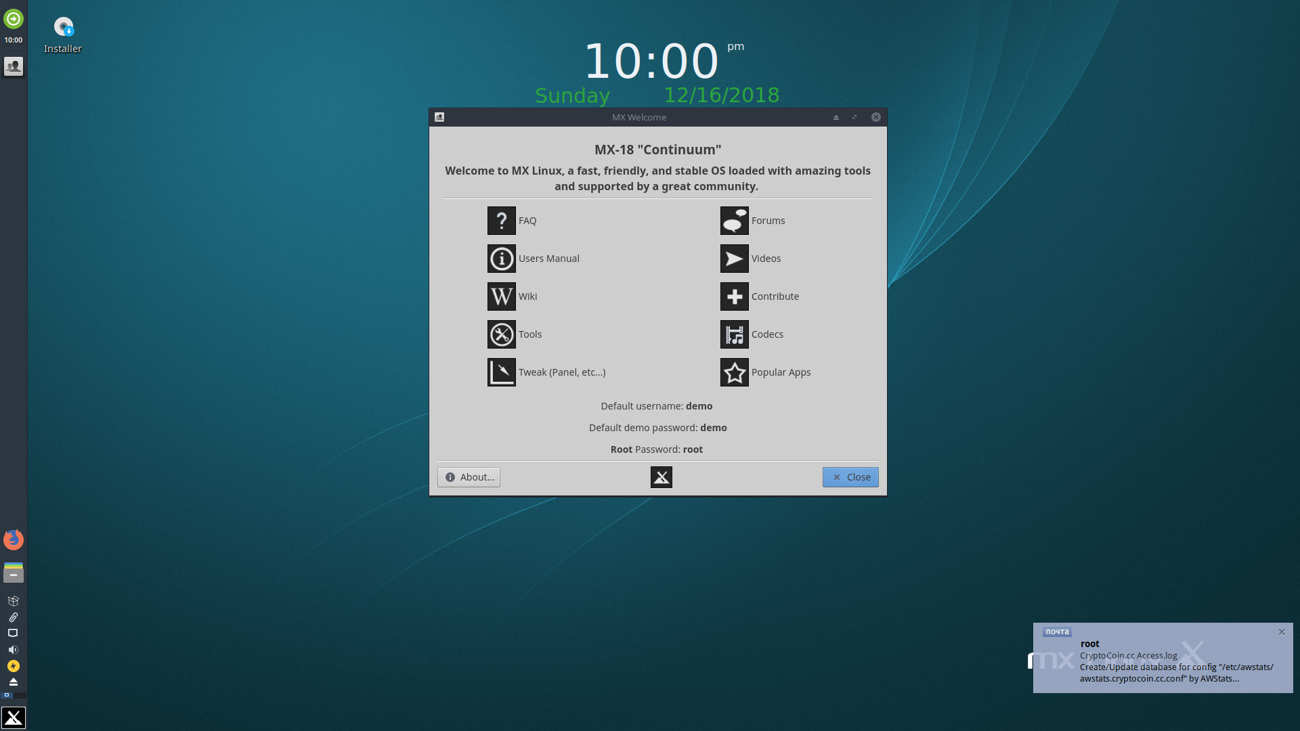Click the MX Welcome task button in panel
Screen dimensions: 1300x731
[14, 66]
